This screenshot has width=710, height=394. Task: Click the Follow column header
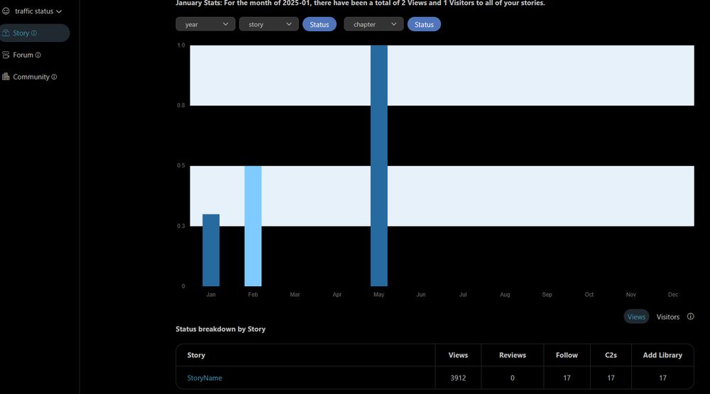click(x=567, y=355)
